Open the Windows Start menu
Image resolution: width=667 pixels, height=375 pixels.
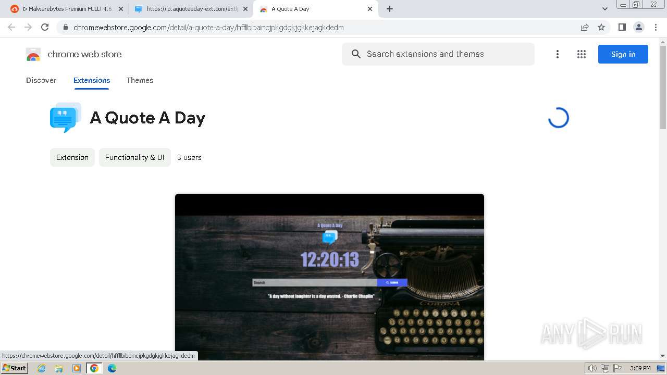(x=14, y=368)
